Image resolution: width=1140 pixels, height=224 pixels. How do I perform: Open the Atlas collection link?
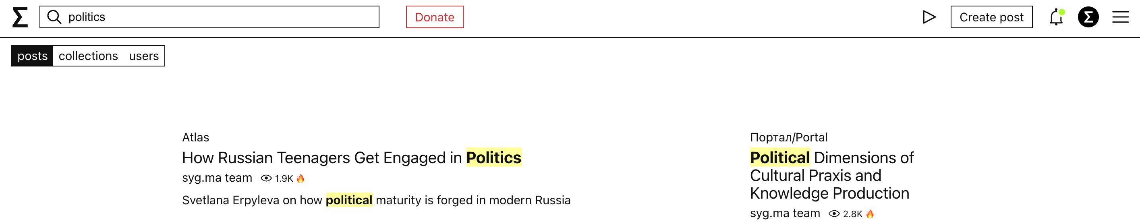[x=196, y=137]
